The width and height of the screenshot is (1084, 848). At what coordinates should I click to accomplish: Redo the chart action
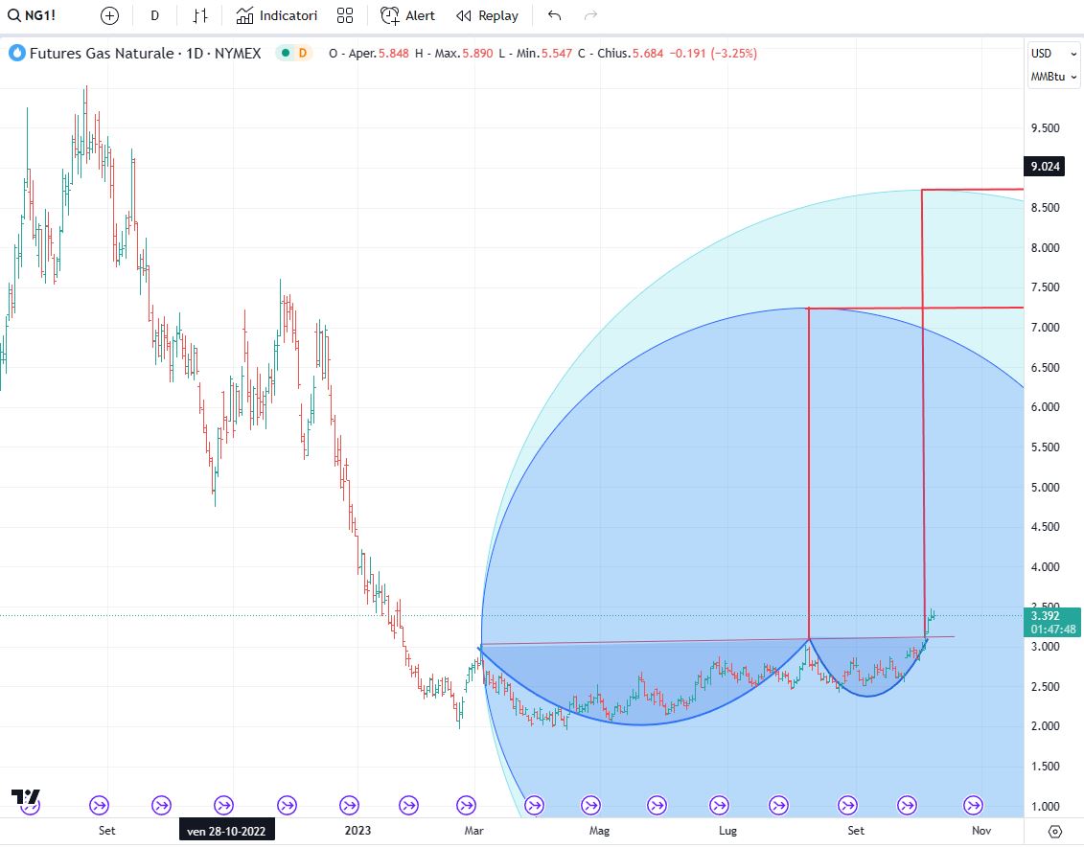pyautogui.click(x=590, y=15)
